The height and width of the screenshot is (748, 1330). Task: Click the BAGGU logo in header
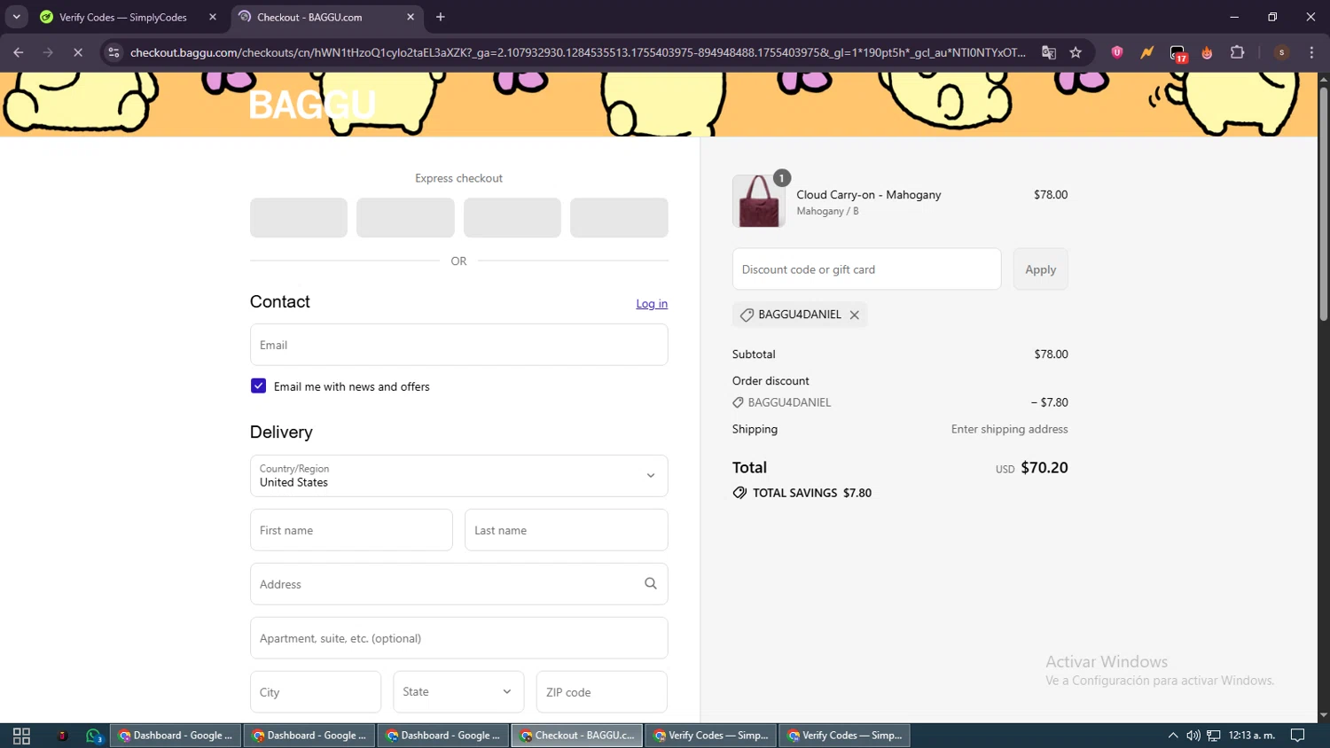tap(312, 105)
